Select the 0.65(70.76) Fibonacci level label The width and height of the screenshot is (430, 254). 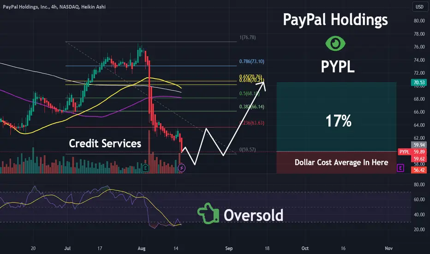pyautogui.click(x=251, y=77)
